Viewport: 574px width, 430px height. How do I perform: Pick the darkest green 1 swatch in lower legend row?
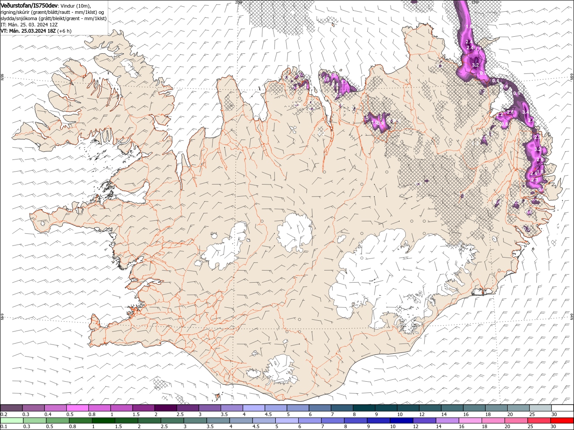click(x=103, y=421)
